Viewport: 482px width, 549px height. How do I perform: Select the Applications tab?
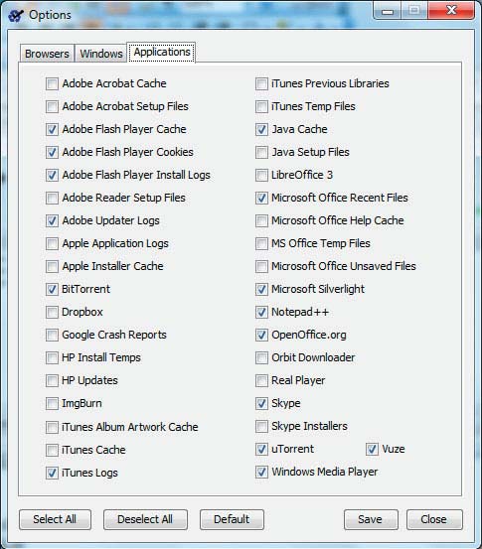coord(162,53)
